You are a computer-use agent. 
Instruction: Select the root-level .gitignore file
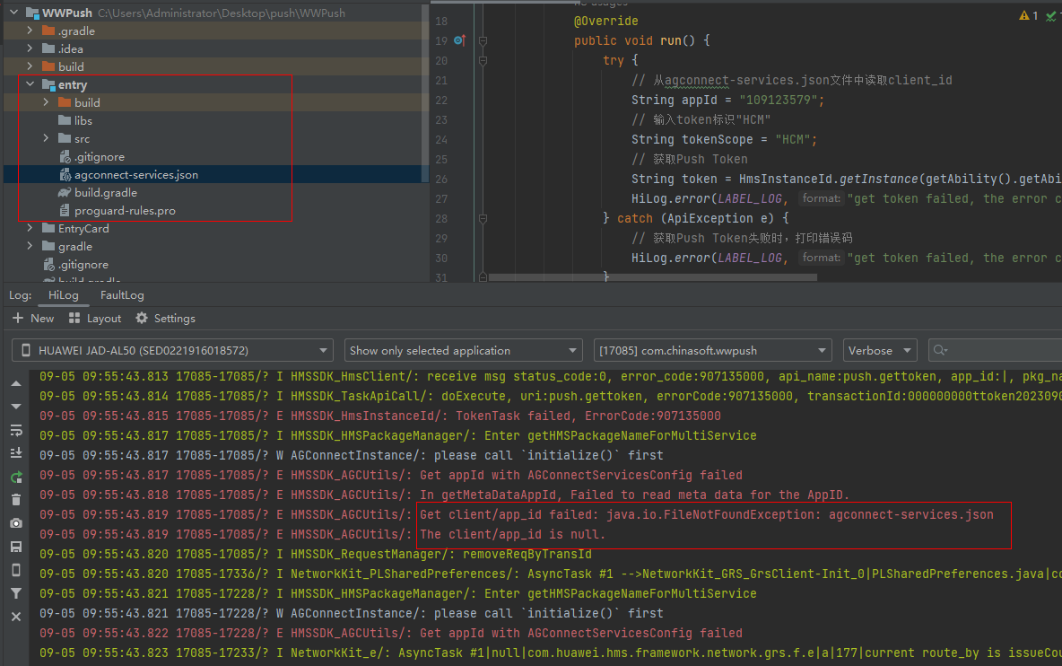pos(83,264)
